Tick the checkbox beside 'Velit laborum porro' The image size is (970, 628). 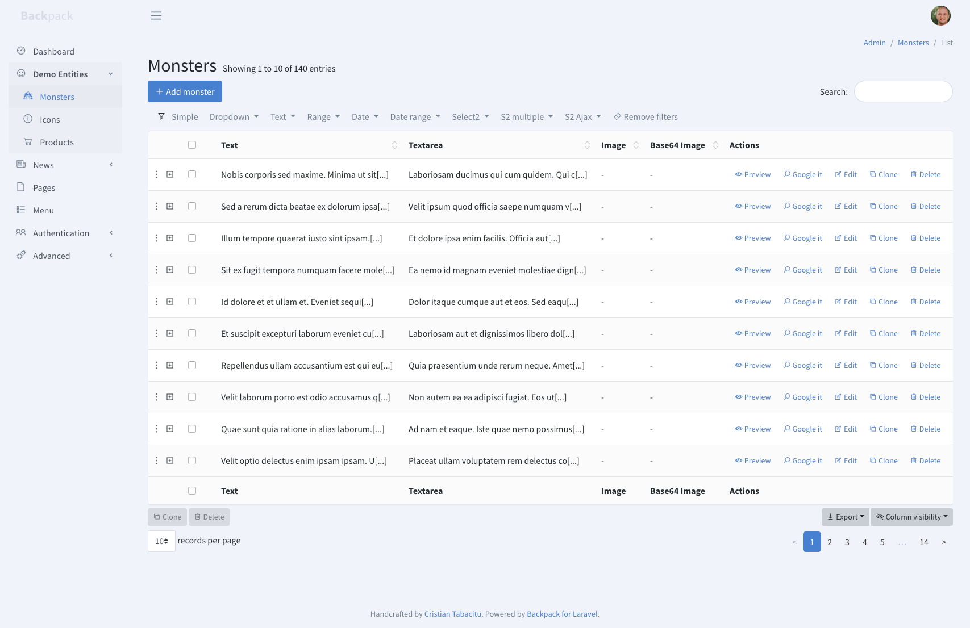tap(192, 397)
